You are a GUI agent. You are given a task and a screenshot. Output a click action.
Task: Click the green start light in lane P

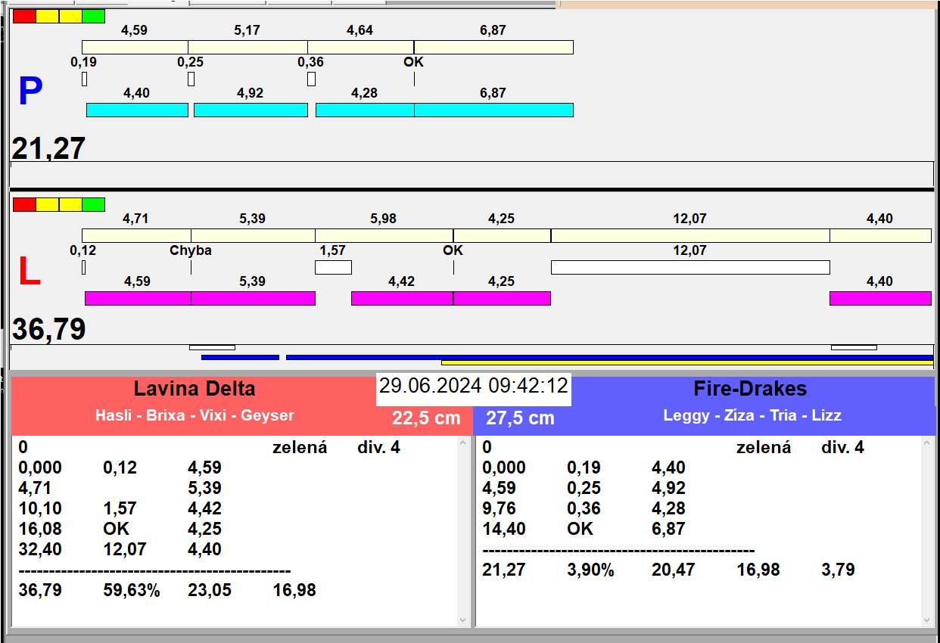tap(93, 16)
